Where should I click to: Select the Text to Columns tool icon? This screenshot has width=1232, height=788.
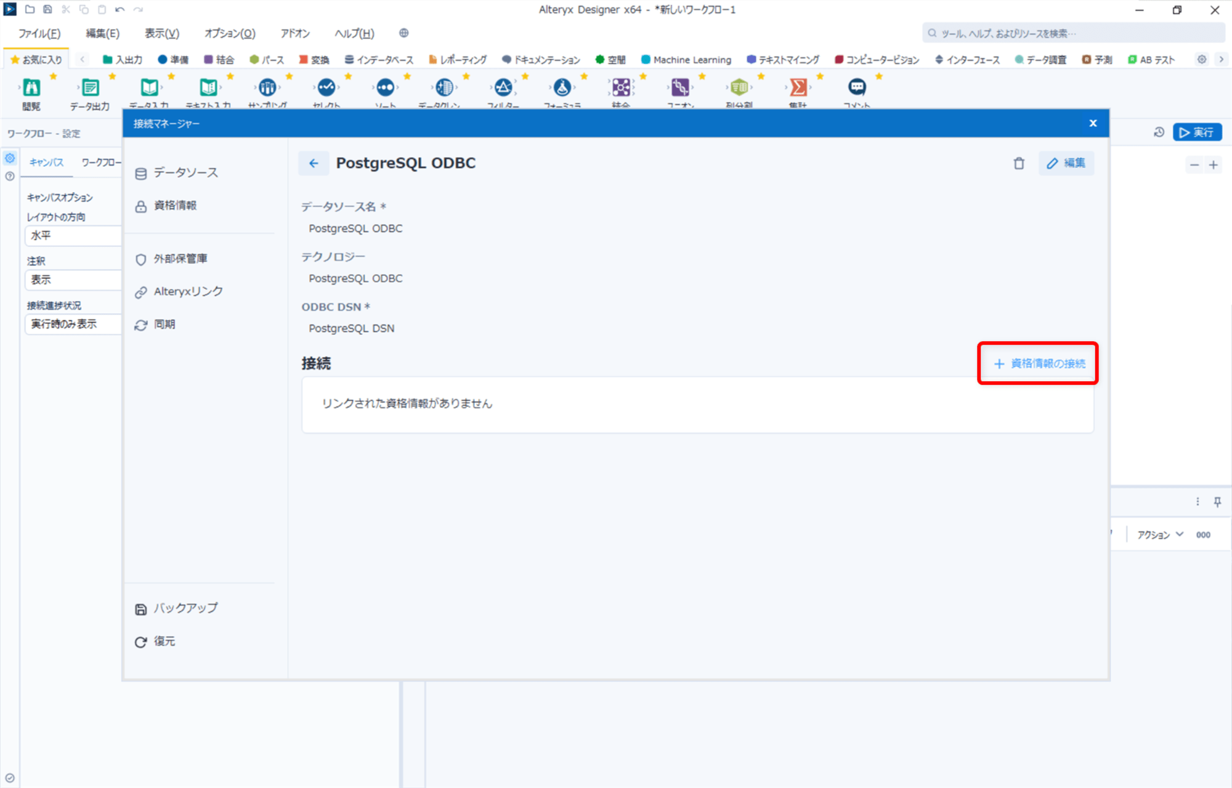[x=739, y=87]
